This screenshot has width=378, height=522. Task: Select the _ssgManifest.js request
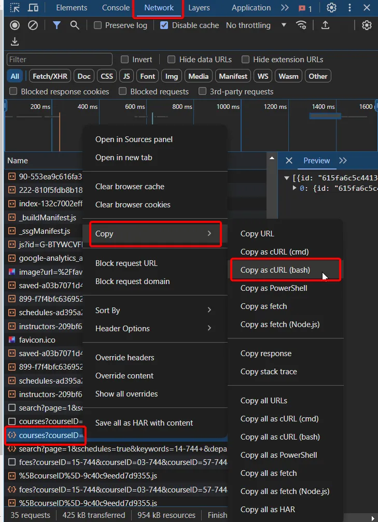click(44, 231)
